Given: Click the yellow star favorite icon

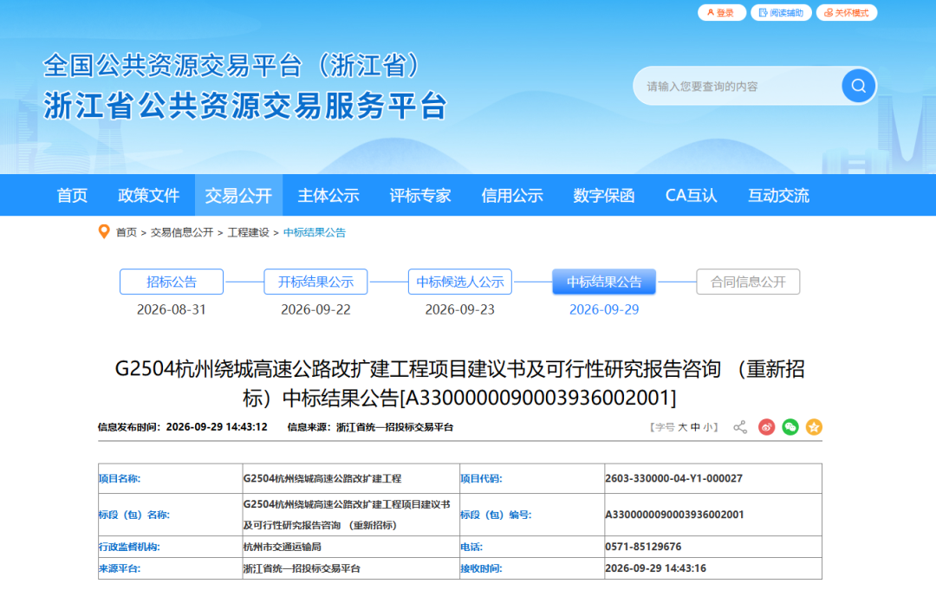Looking at the screenshot, I should click(x=814, y=427).
